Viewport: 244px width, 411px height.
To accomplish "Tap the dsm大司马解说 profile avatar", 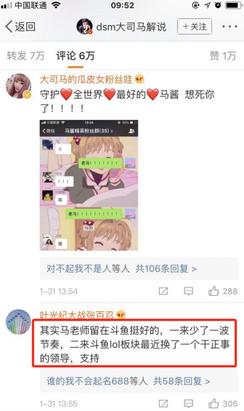I will point(84,27).
